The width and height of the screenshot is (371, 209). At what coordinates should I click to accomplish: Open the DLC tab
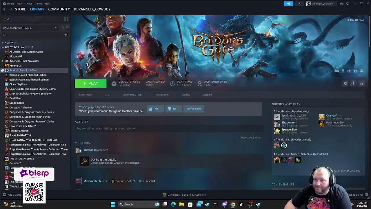(x=107, y=95)
